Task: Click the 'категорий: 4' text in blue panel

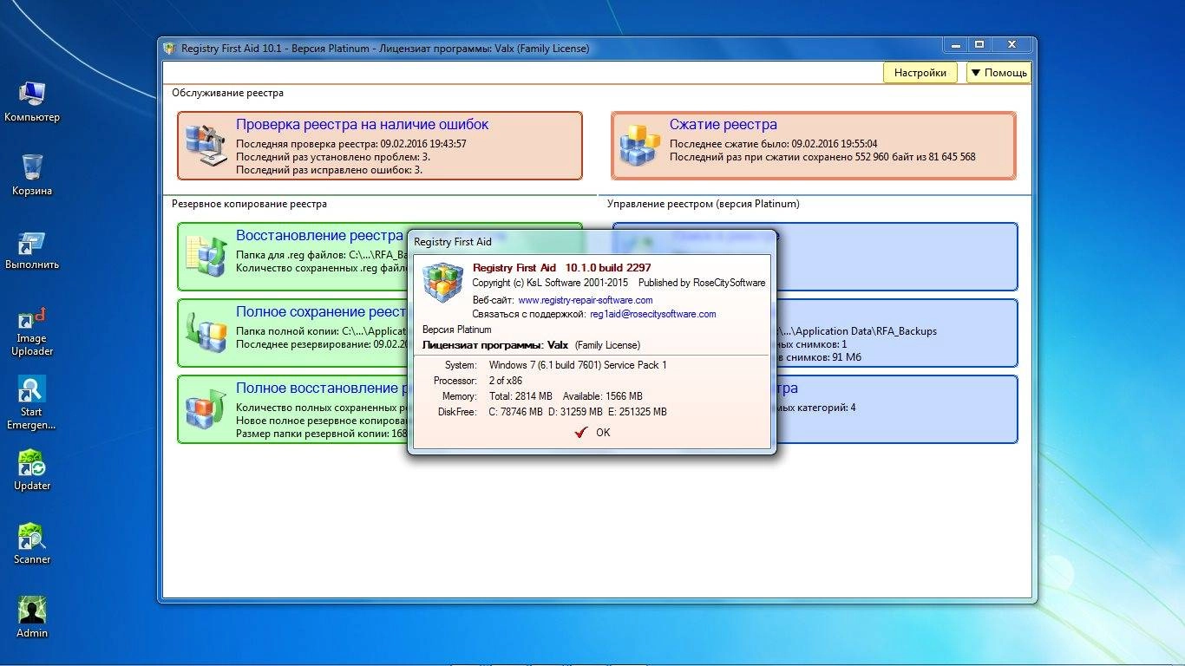Action: coord(815,408)
